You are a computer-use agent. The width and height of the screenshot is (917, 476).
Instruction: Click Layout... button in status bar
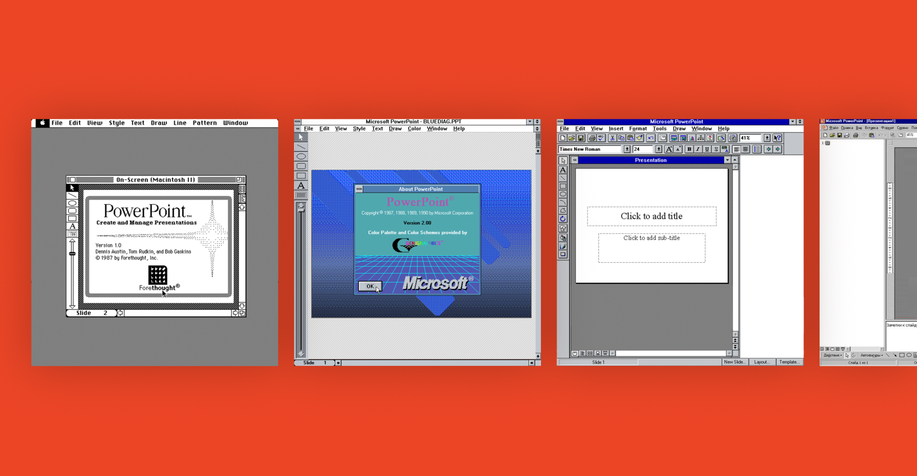pos(763,362)
